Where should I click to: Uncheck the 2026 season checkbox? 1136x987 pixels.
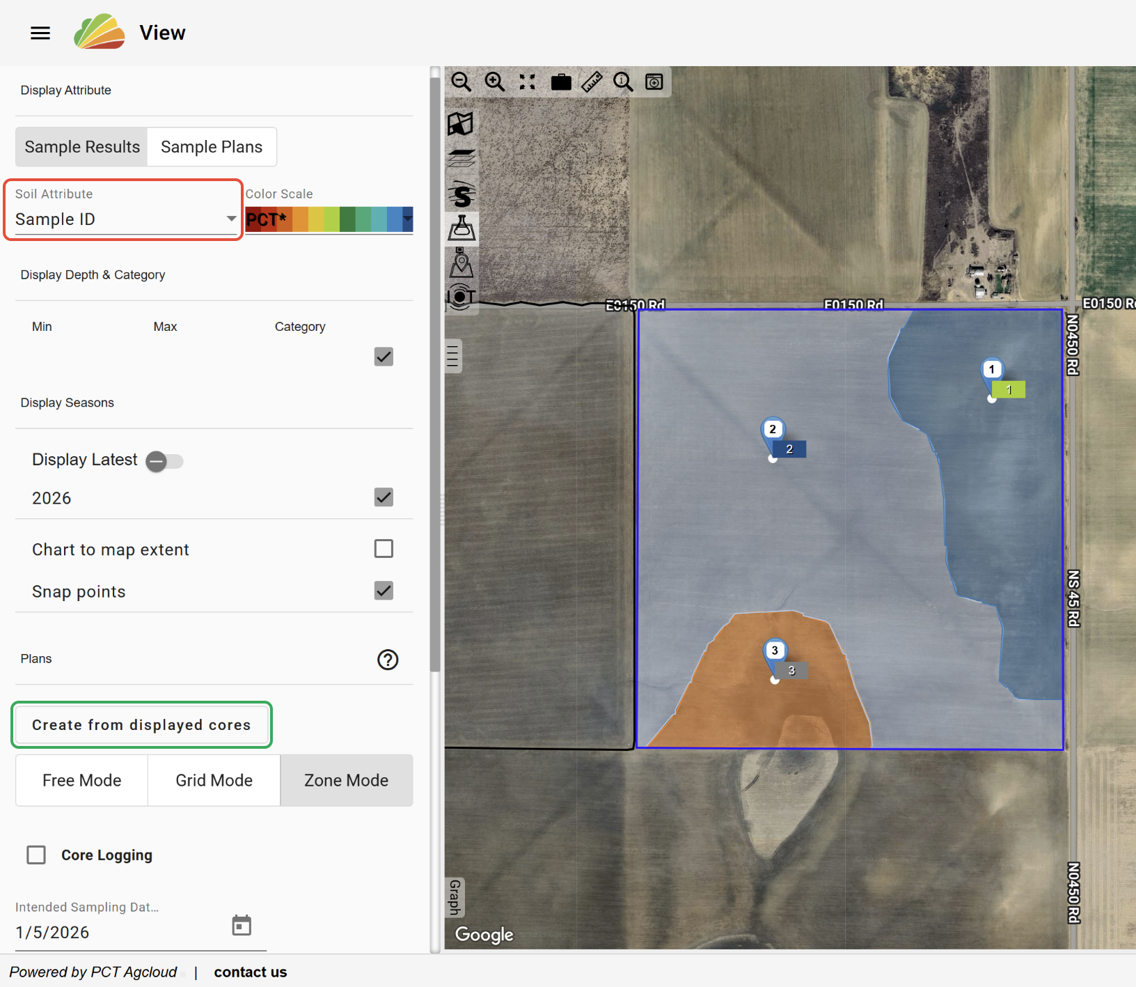coord(384,497)
